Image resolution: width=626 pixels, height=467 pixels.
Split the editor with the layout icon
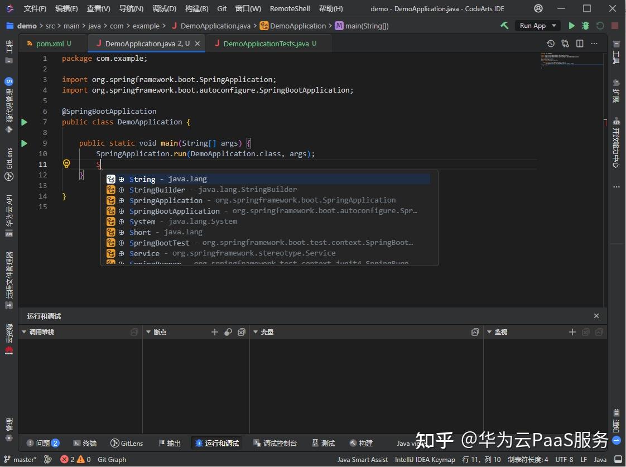coord(580,44)
